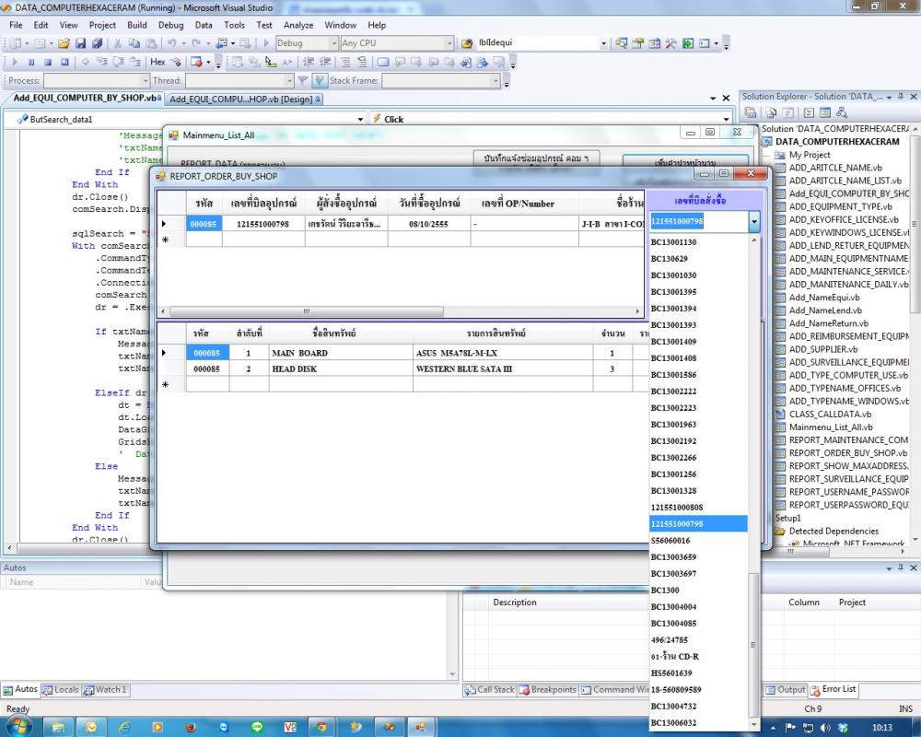Image resolution: width=921 pixels, height=737 pixels.
Task: Open the lblIdequi find combo dropdown
Action: pos(603,43)
